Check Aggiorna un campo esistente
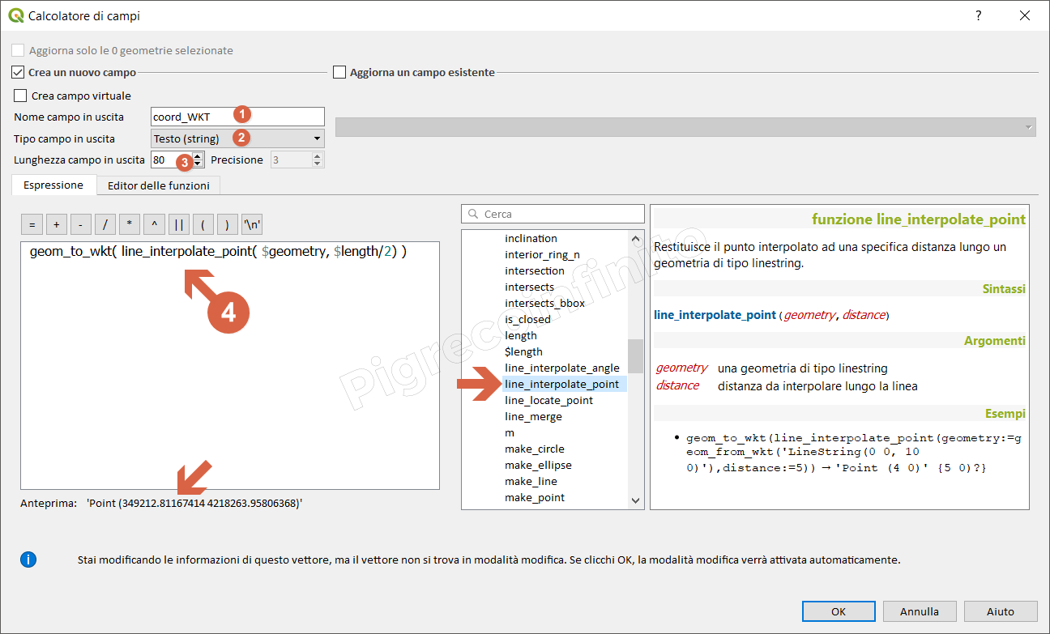The width and height of the screenshot is (1050, 634). click(x=339, y=72)
